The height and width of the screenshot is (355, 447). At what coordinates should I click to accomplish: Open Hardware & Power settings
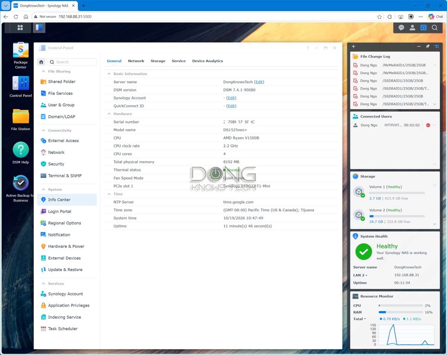[x=67, y=246]
